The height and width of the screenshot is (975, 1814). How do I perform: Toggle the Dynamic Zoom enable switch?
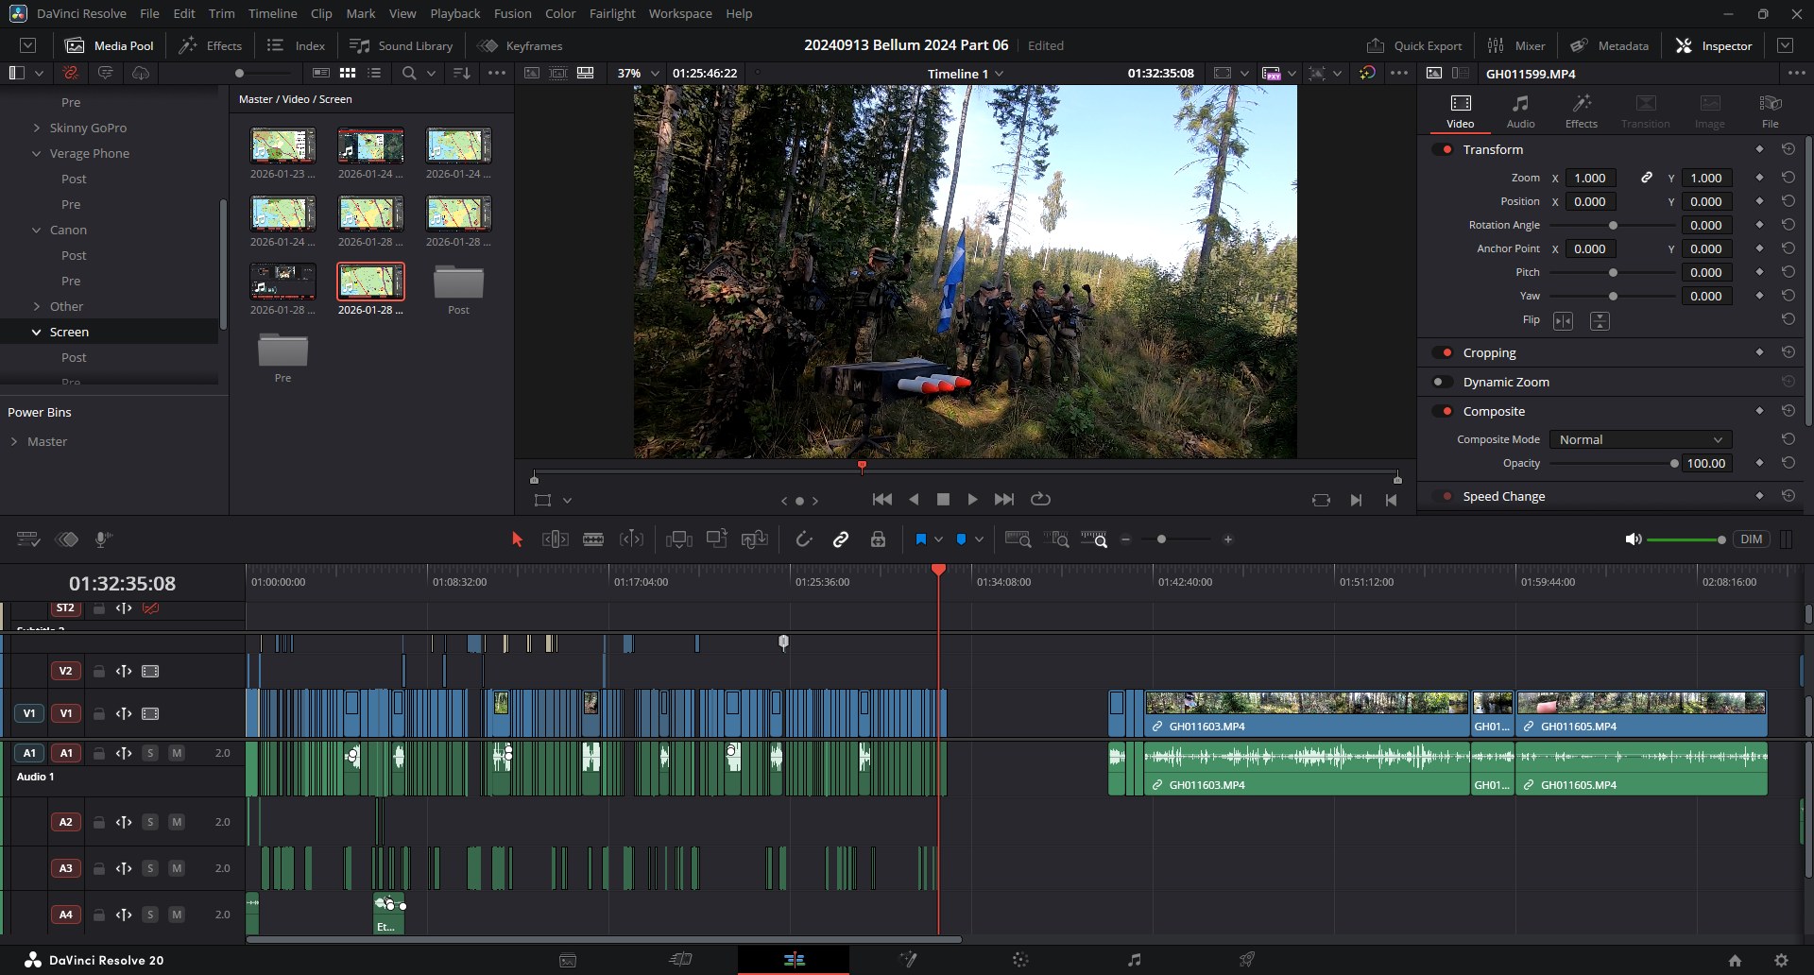click(1442, 382)
